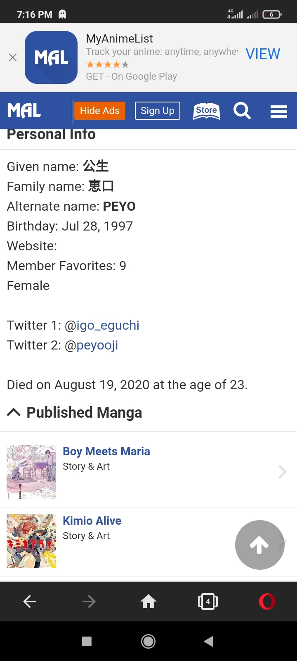Open the Kimio Alive manga title
297x661 pixels.
[x=92, y=521]
